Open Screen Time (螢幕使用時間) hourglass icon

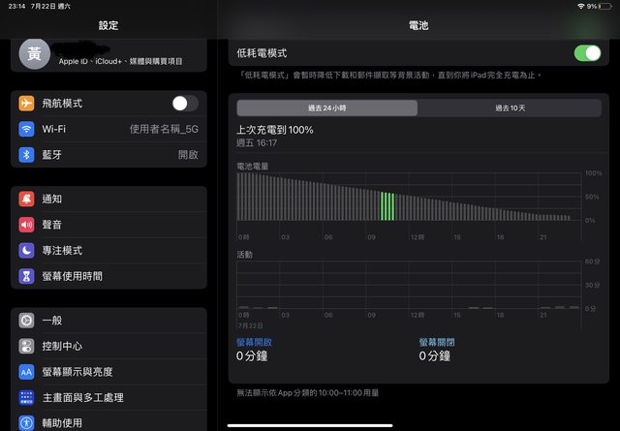pos(26,276)
